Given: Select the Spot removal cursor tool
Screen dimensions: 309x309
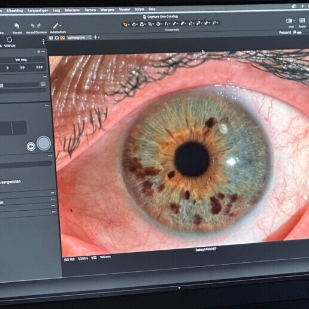Looking at the screenshot, I should (x=174, y=24).
